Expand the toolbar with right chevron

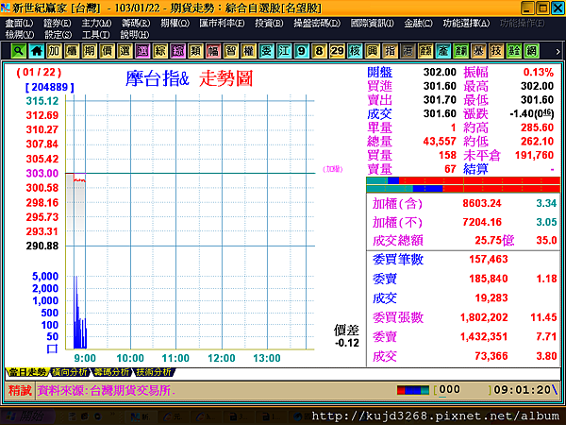click(x=558, y=52)
